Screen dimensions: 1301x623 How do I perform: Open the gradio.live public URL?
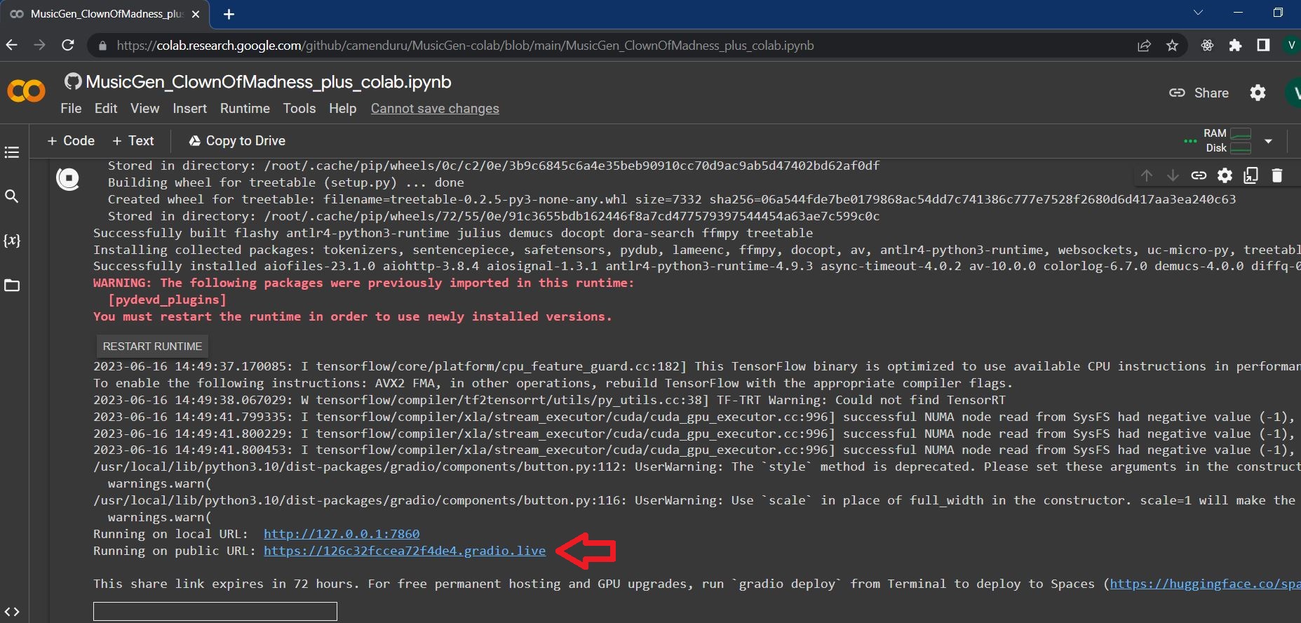[405, 551]
